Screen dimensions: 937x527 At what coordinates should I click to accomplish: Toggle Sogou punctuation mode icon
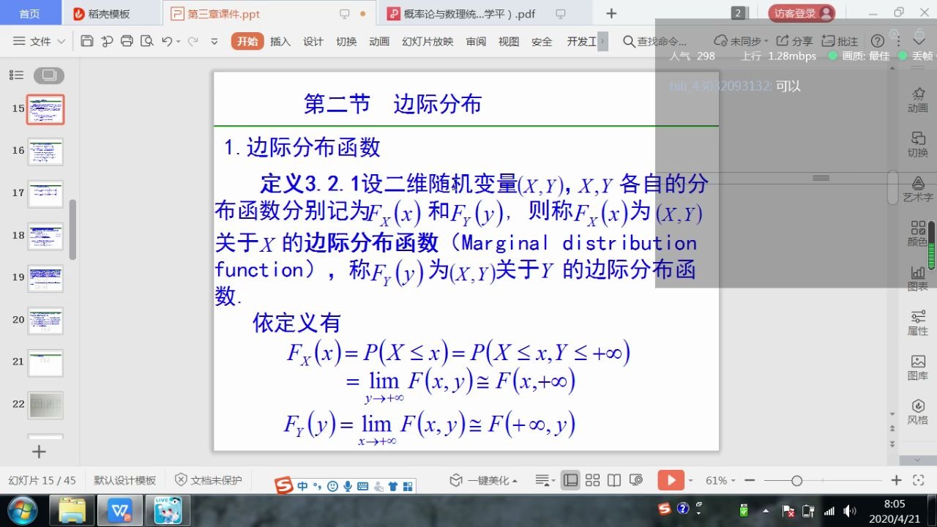click(x=318, y=486)
